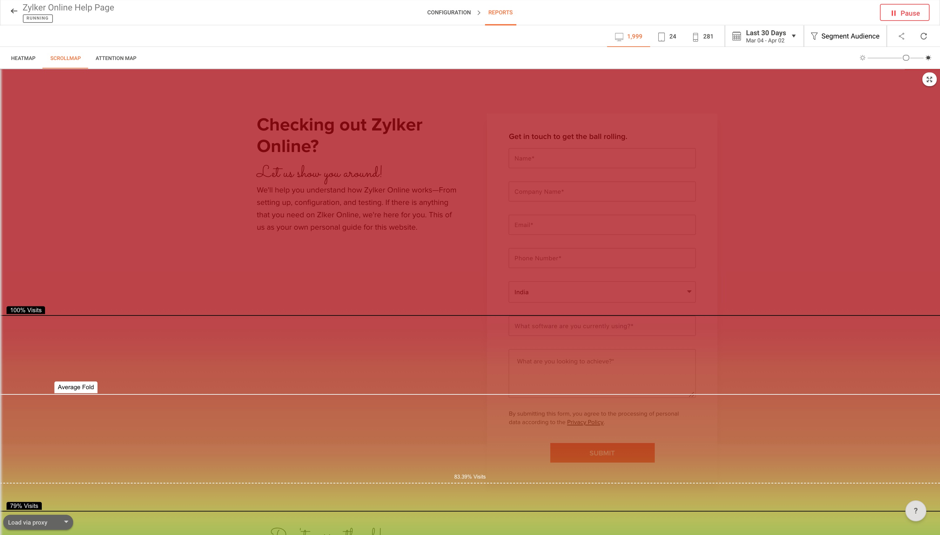
Task: Click the refresh data icon
Action: coord(924,36)
